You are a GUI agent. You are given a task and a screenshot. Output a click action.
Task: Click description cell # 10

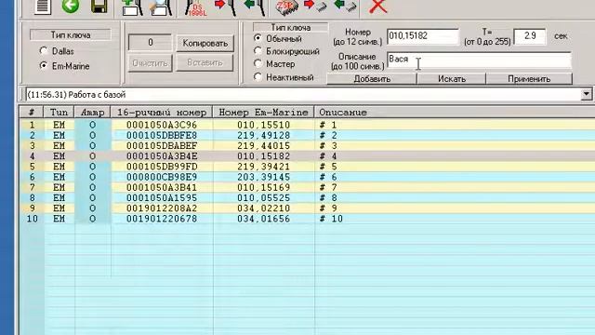(331, 219)
